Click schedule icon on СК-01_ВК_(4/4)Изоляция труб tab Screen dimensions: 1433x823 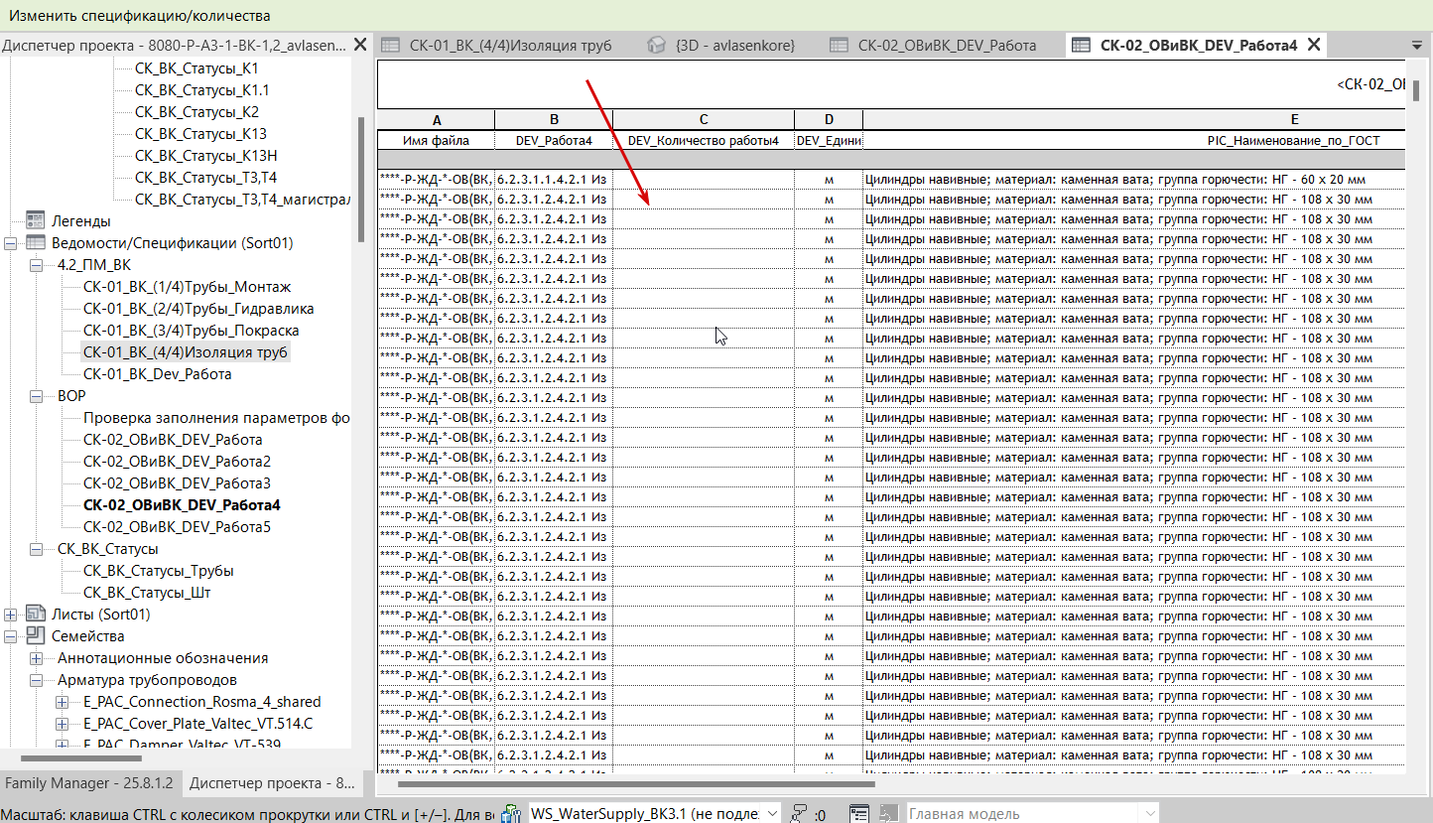[391, 45]
